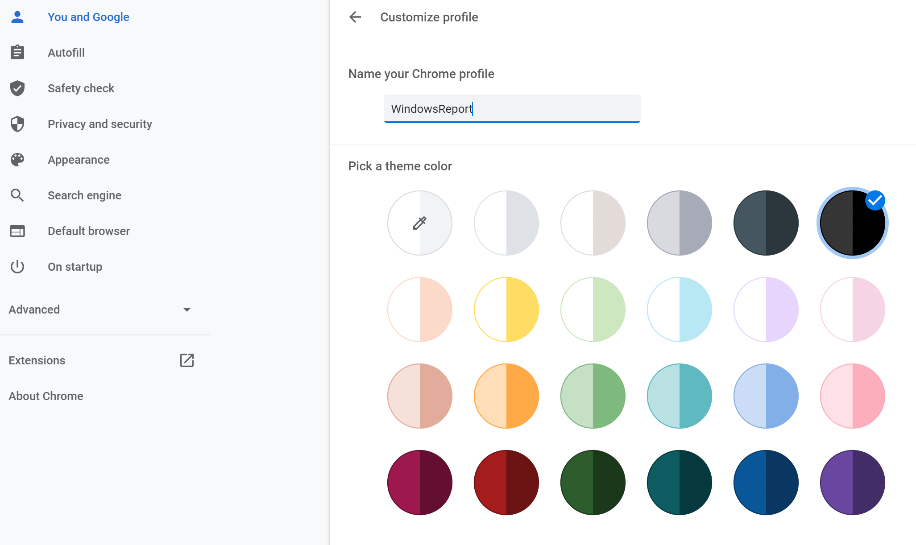Select the light pink pastel theme color
916x545 pixels.
[x=853, y=308]
